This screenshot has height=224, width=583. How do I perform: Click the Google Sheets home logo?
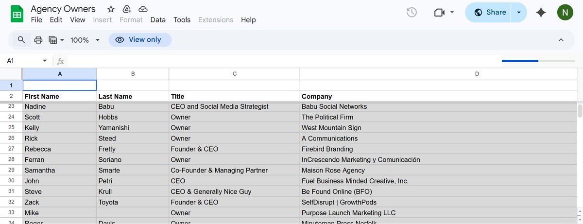[x=17, y=14]
